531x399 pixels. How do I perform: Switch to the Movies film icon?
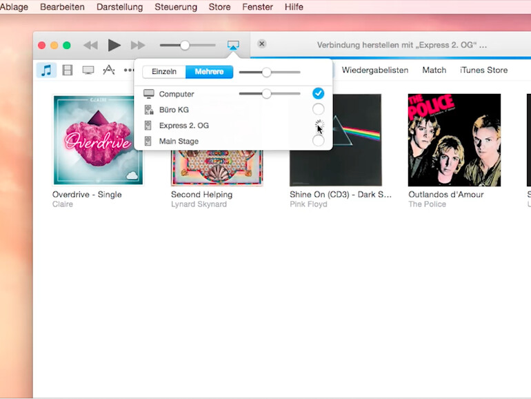click(67, 70)
